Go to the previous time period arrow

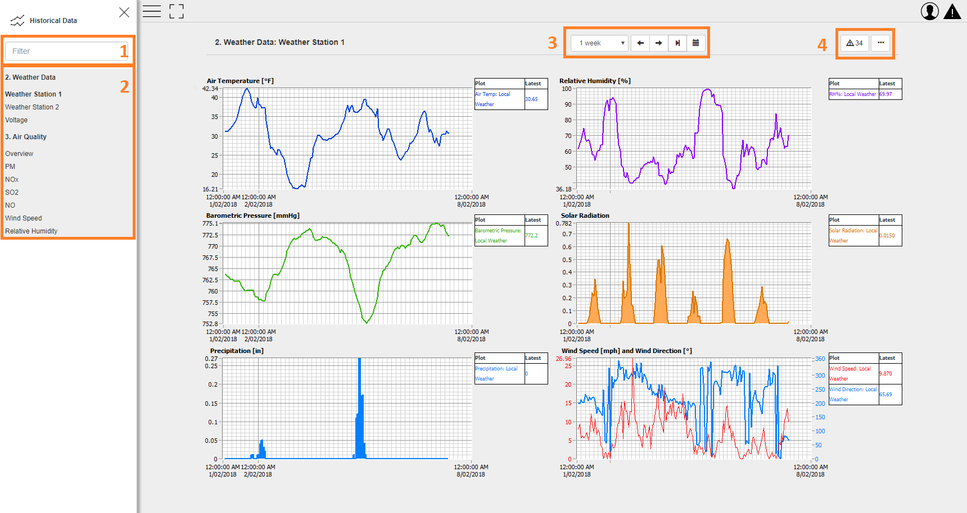click(640, 43)
